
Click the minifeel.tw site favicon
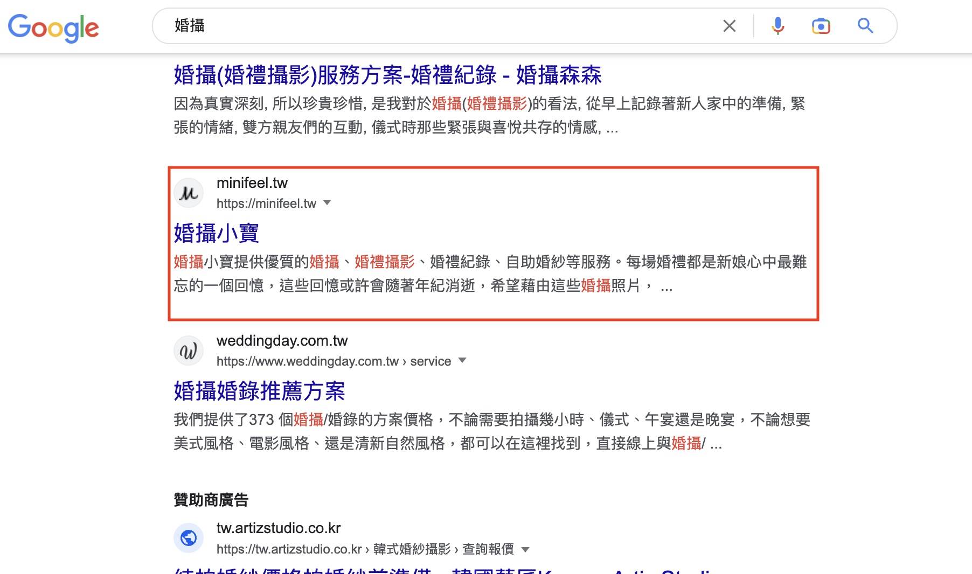point(189,193)
